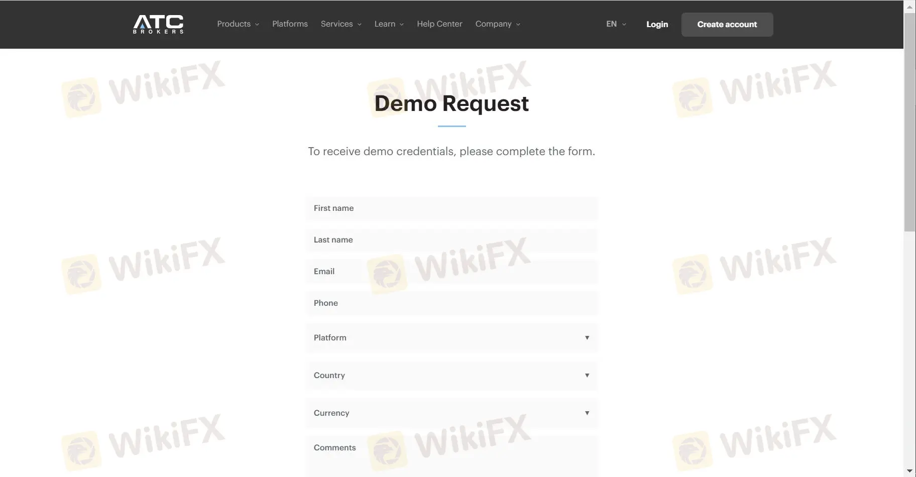Open the Platform dropdown
The image size is (916, 477).
click(x=450, y=338)
